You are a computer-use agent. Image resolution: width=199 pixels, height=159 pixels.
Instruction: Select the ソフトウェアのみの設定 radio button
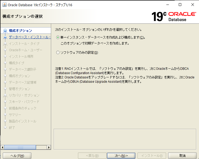click(58, 52)
